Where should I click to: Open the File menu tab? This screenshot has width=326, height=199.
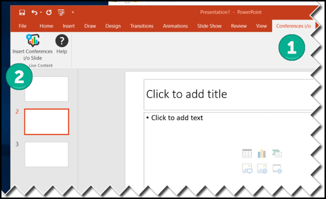coord(23,26)
